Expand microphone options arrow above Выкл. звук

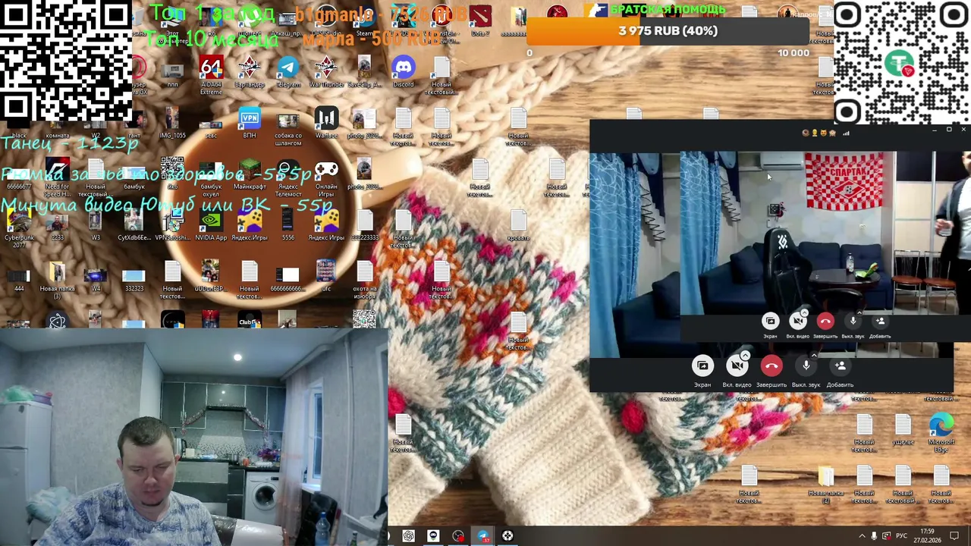814,355
